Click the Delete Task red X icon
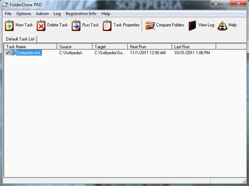The width and height of the screenshot is (249, 186). (x=41, y=25)
